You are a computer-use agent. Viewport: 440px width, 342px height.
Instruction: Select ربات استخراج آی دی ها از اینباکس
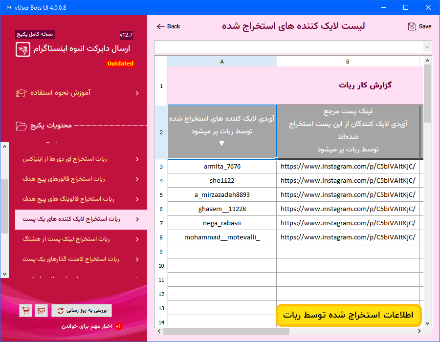pos(81,159)
